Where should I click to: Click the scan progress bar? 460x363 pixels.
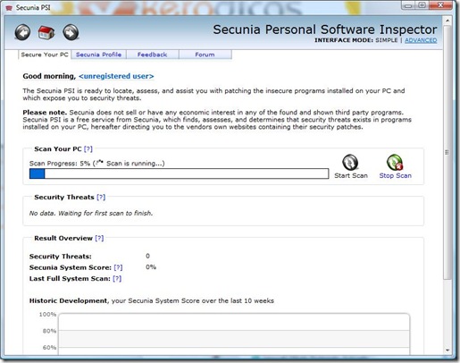[179, 173]
